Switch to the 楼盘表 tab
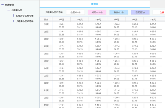The width and height of the screenshot is (165, 108). pos(95,4)
